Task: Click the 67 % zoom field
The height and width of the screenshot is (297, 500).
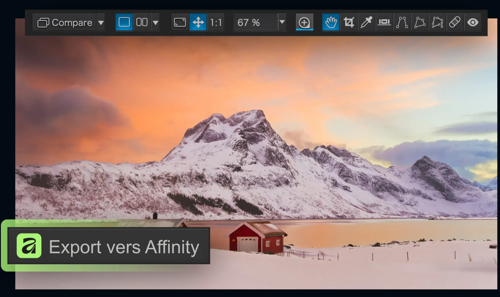Action: coord(255,22)
